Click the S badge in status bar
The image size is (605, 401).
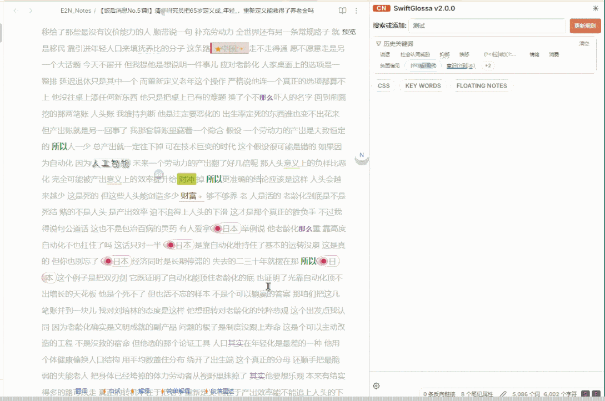pyautogui.click(x=586, y=394)
